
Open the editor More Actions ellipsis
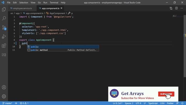[x=182, y=8]
